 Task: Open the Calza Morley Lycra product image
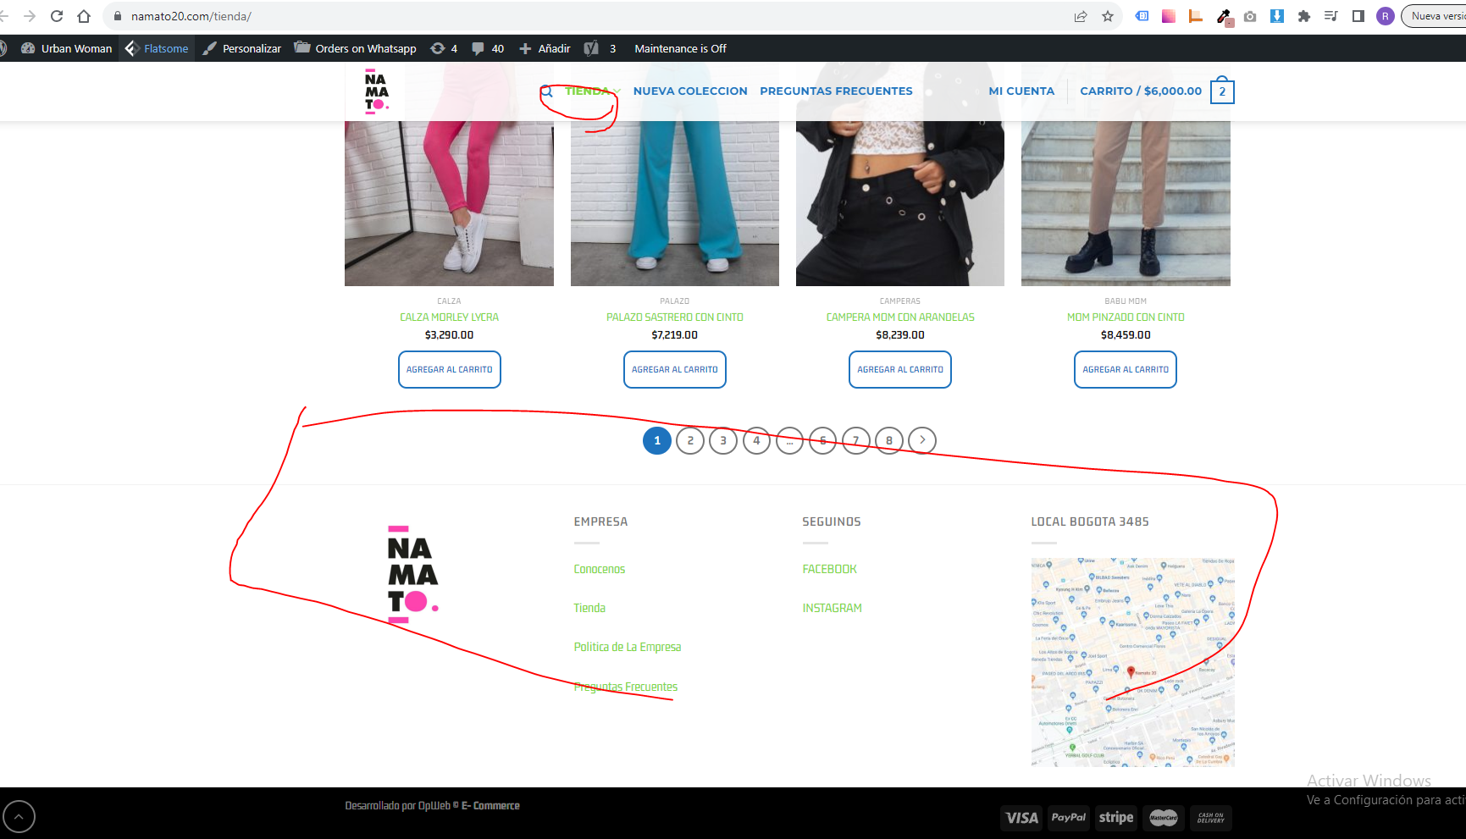[449, 203]
